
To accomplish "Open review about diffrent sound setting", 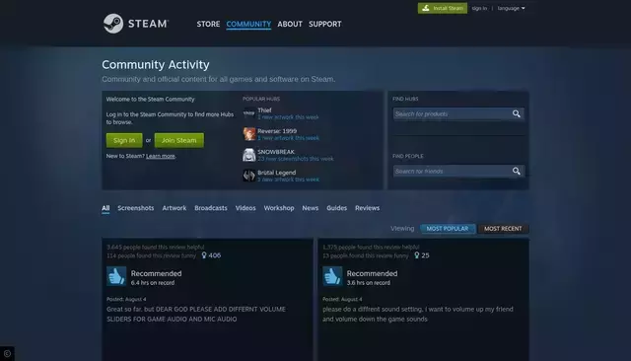I will (x=418, y=314).
